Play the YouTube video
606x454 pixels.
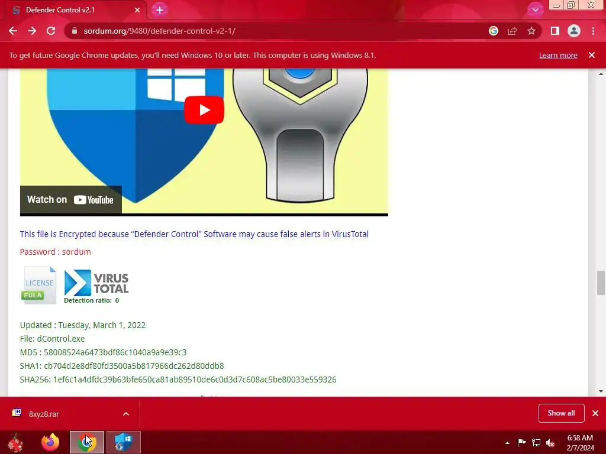tap(204, 110)
